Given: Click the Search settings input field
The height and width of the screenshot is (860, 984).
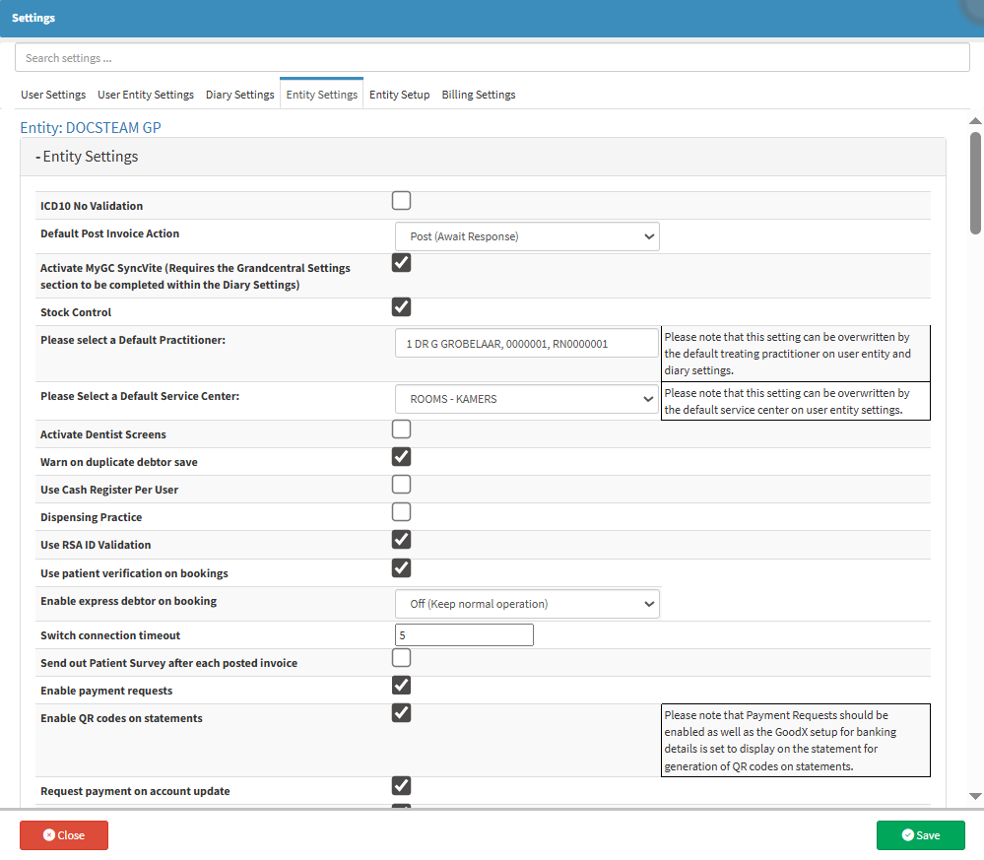Looking at the screenshot, I should point(492,58).
